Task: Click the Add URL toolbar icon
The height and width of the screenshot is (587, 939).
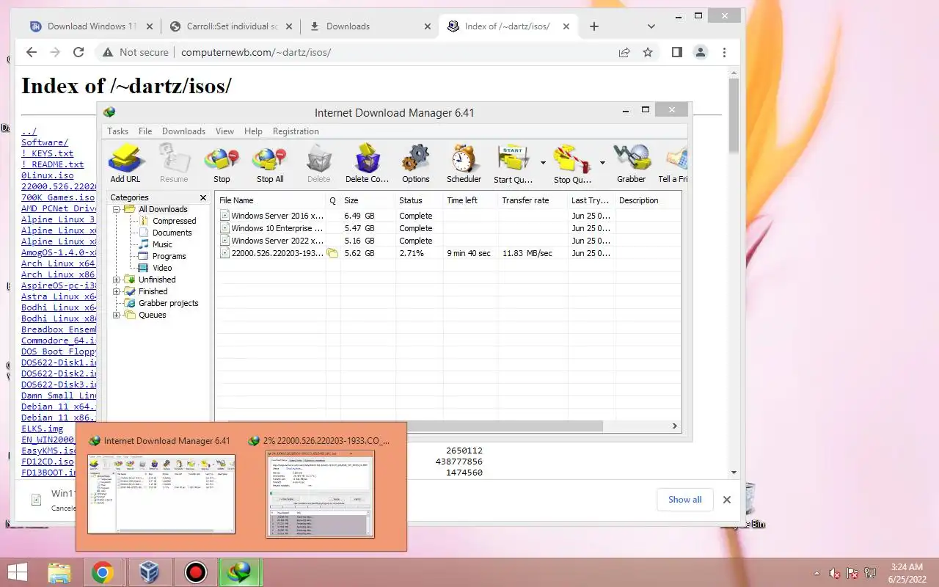Action: click(x=125, y=163)
